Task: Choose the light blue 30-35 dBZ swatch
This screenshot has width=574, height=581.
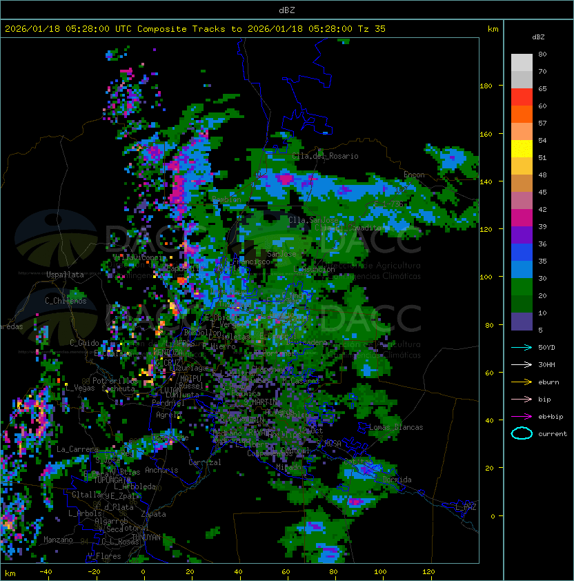Action: click(x=522, y=270)
